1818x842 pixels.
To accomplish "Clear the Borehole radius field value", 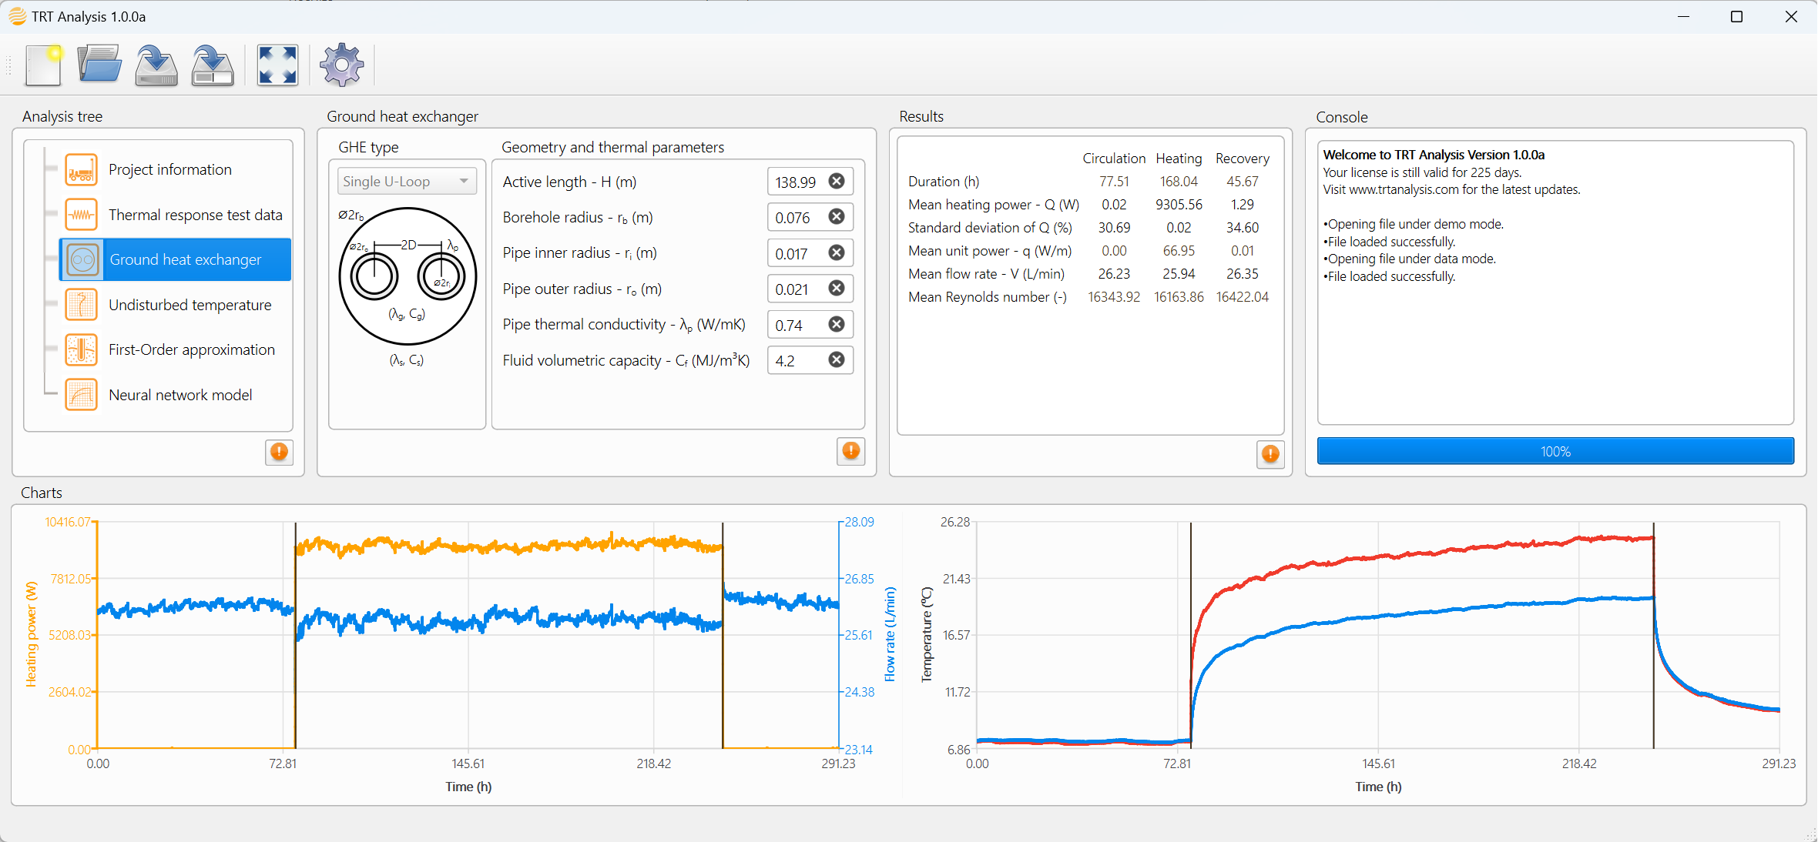I will click(836, 217).
